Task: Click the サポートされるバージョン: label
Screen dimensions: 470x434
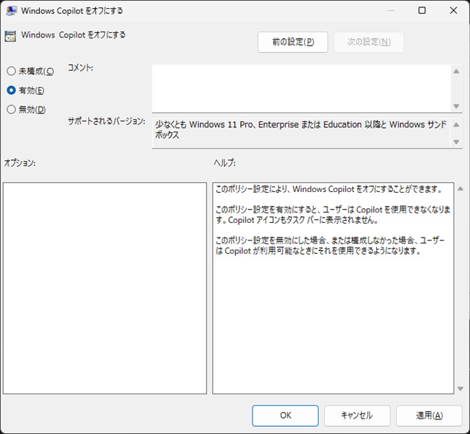Action: coord(106,121)
